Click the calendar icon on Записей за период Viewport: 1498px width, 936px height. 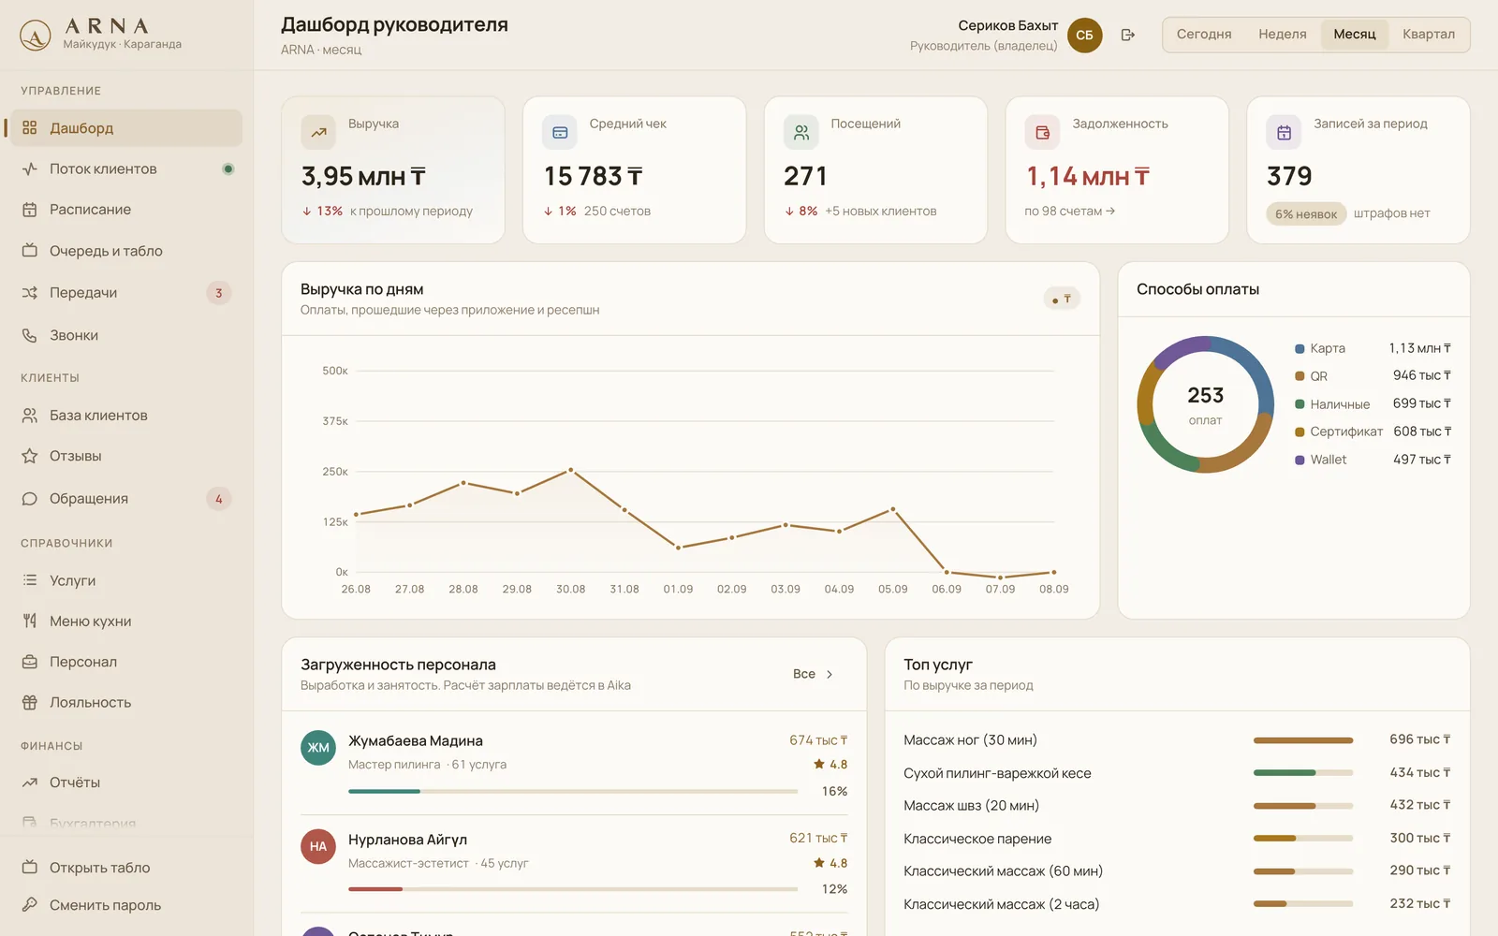(1285, 133)
